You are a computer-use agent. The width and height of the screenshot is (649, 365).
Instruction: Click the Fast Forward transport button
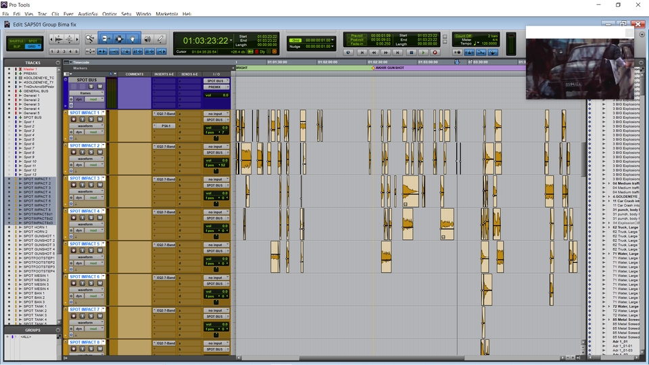point(386,53)
